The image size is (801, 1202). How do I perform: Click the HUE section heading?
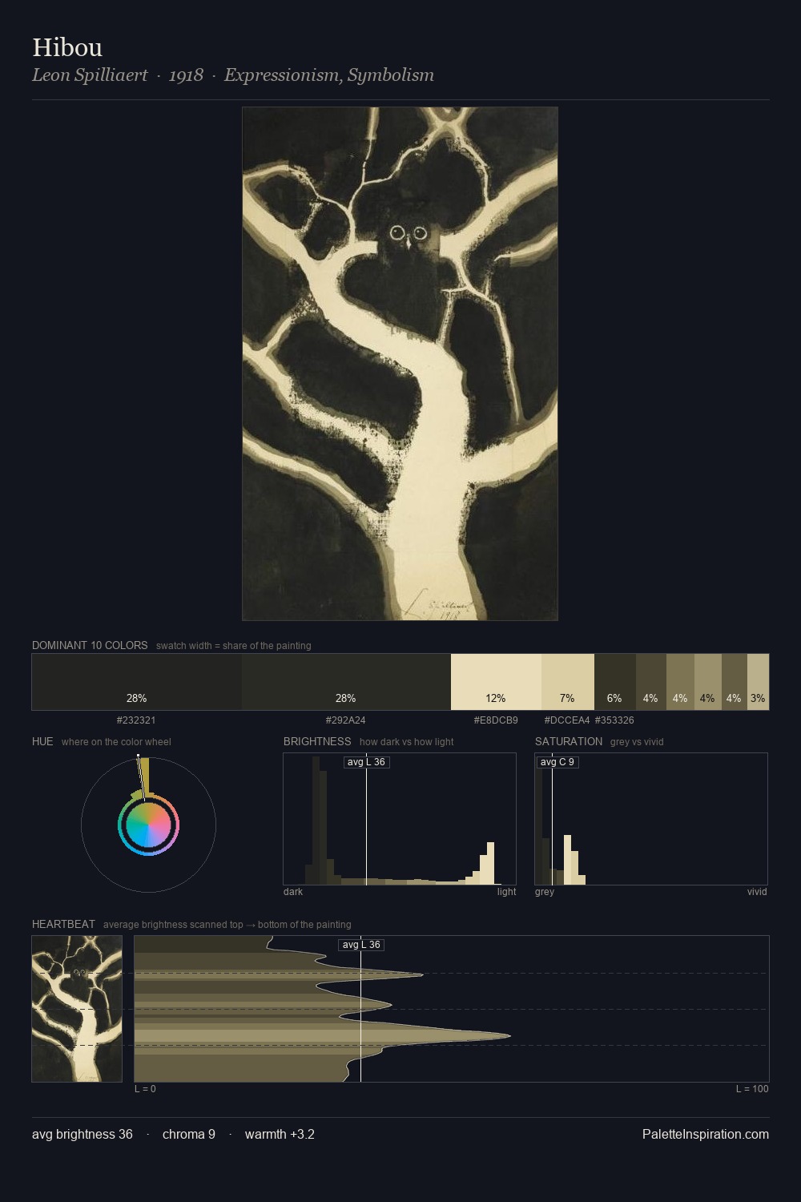(42, 741)
